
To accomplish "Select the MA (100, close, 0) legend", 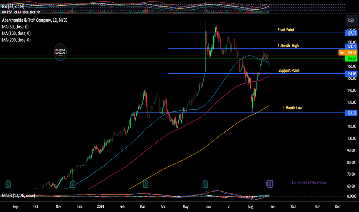I will click(x=16, y=34).
